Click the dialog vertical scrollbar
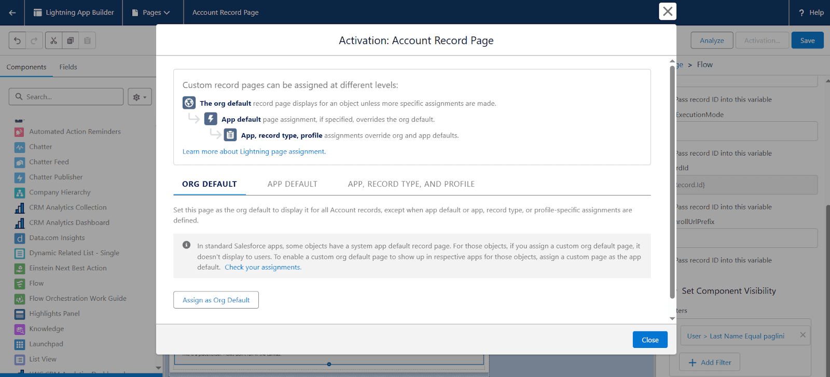Viewport: 830px width, 377px height. (x=672, y=182)
